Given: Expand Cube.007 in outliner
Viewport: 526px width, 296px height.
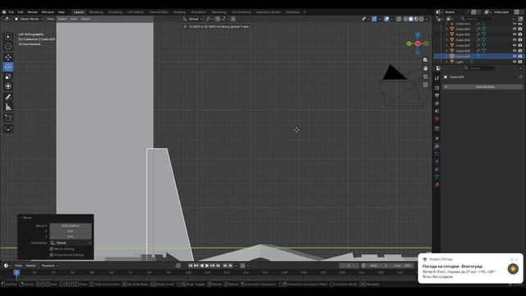Looking at the screenshot, I should (x=446, y=45).
